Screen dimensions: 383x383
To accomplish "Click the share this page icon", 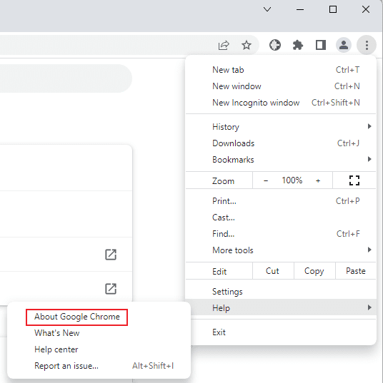I will [224, 45].
